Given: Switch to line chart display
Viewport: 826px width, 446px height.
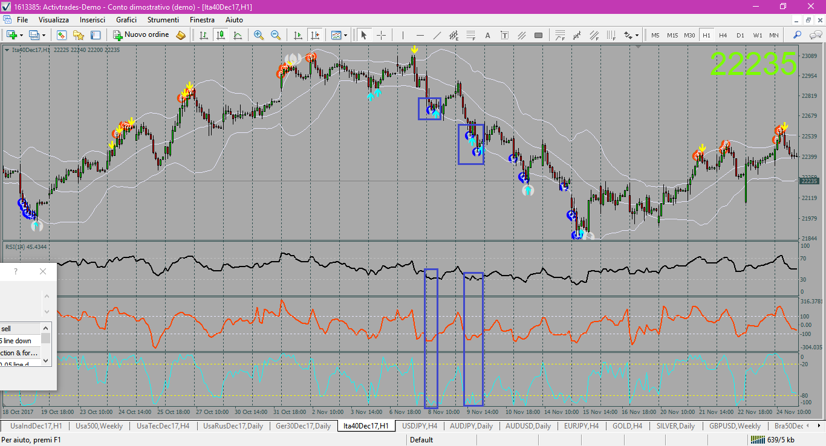Looking at the screenshot, I should [238, 35].
